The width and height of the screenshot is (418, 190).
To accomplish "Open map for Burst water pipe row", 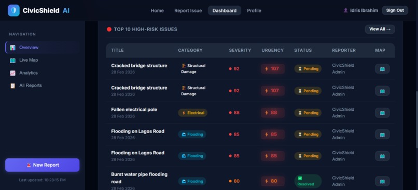I will tap(382, 181).
